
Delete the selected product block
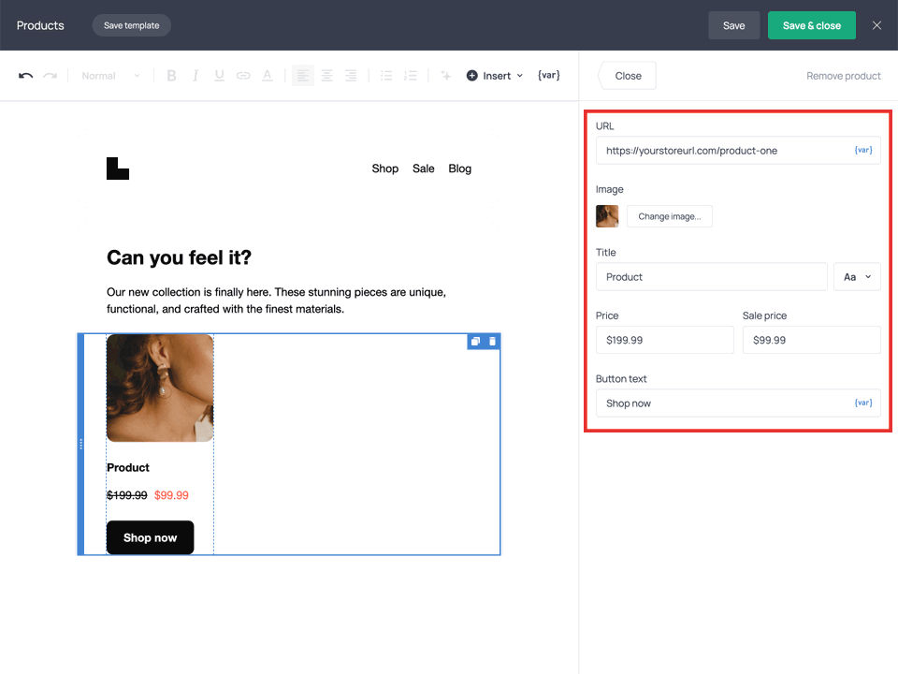click(493, 342)
